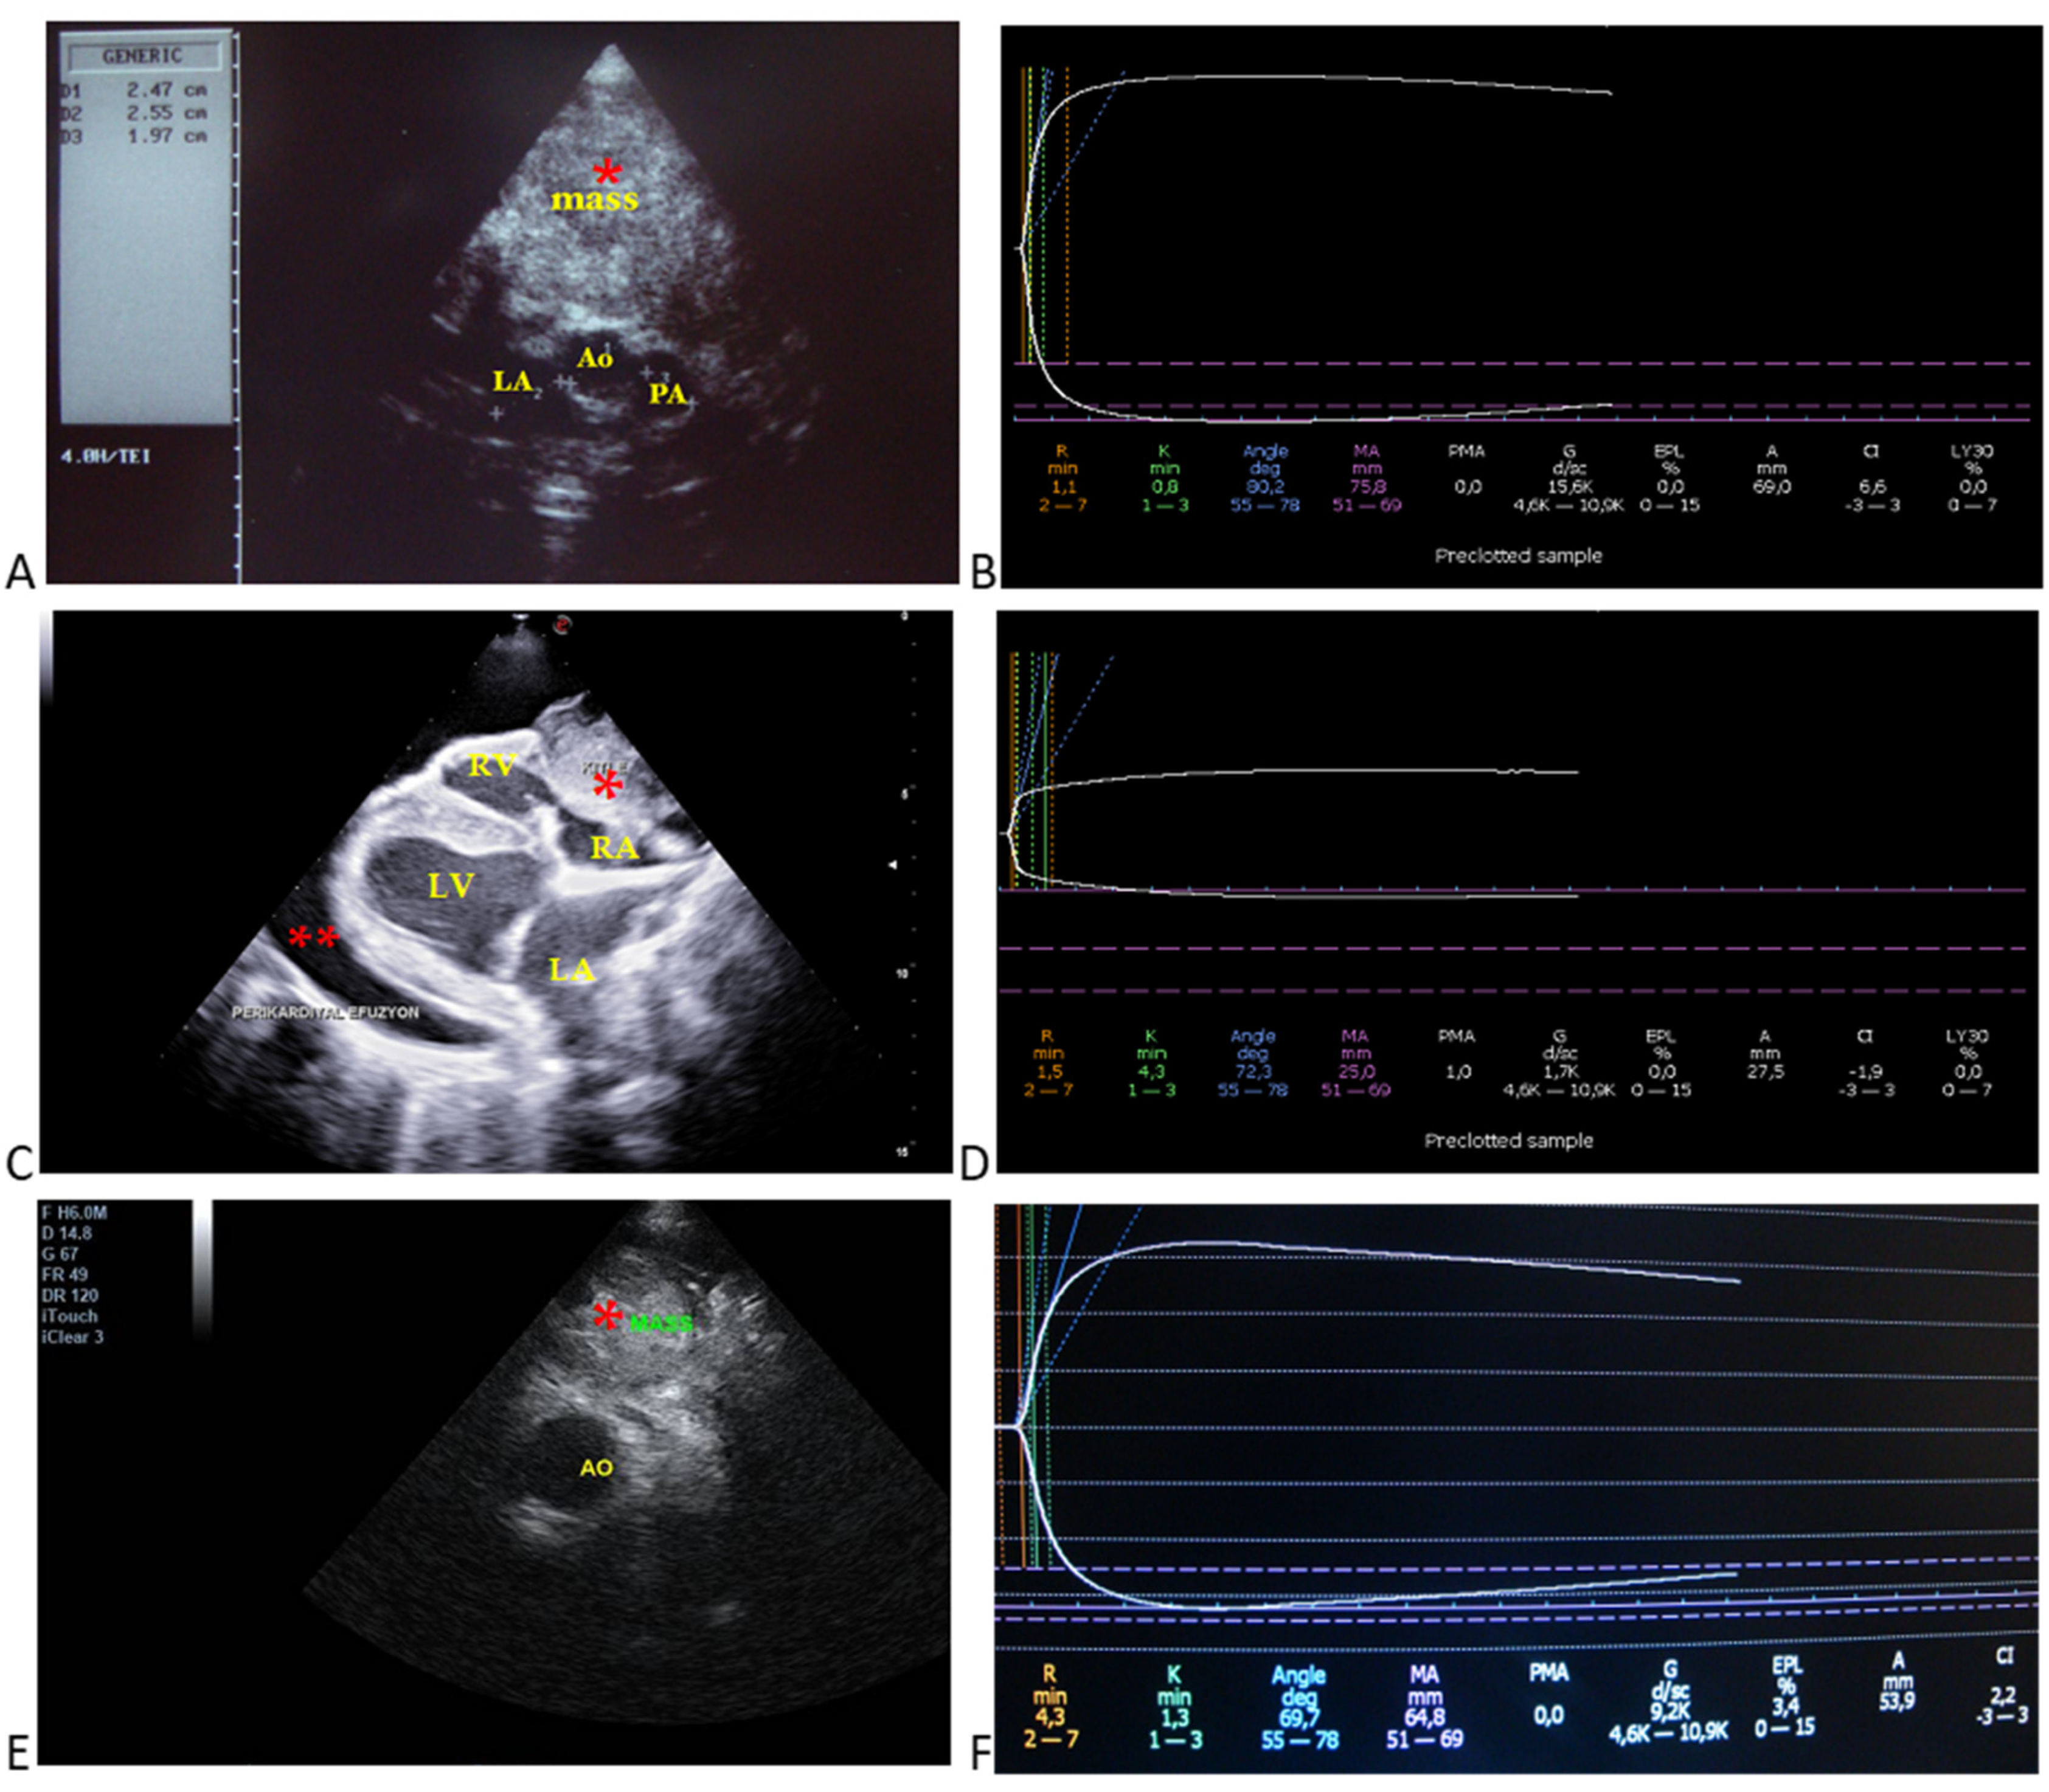Viewport: 2049px width, 1792px height.
Task: Click the yellow 'AO' label in panel E
Action: pyautogui.click(x=596, y=1468)
